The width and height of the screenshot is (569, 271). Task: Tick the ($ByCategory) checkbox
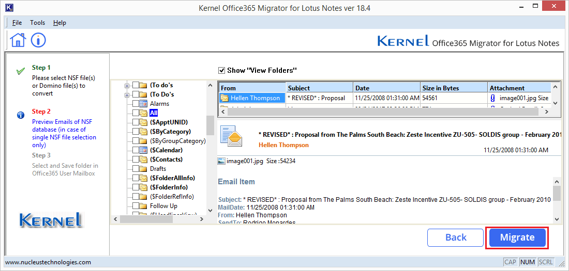136,132
